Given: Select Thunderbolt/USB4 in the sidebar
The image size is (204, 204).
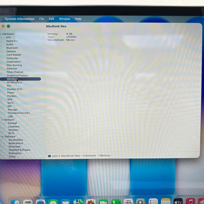Looking at the screenshot, I should click(x=19, y=113).
